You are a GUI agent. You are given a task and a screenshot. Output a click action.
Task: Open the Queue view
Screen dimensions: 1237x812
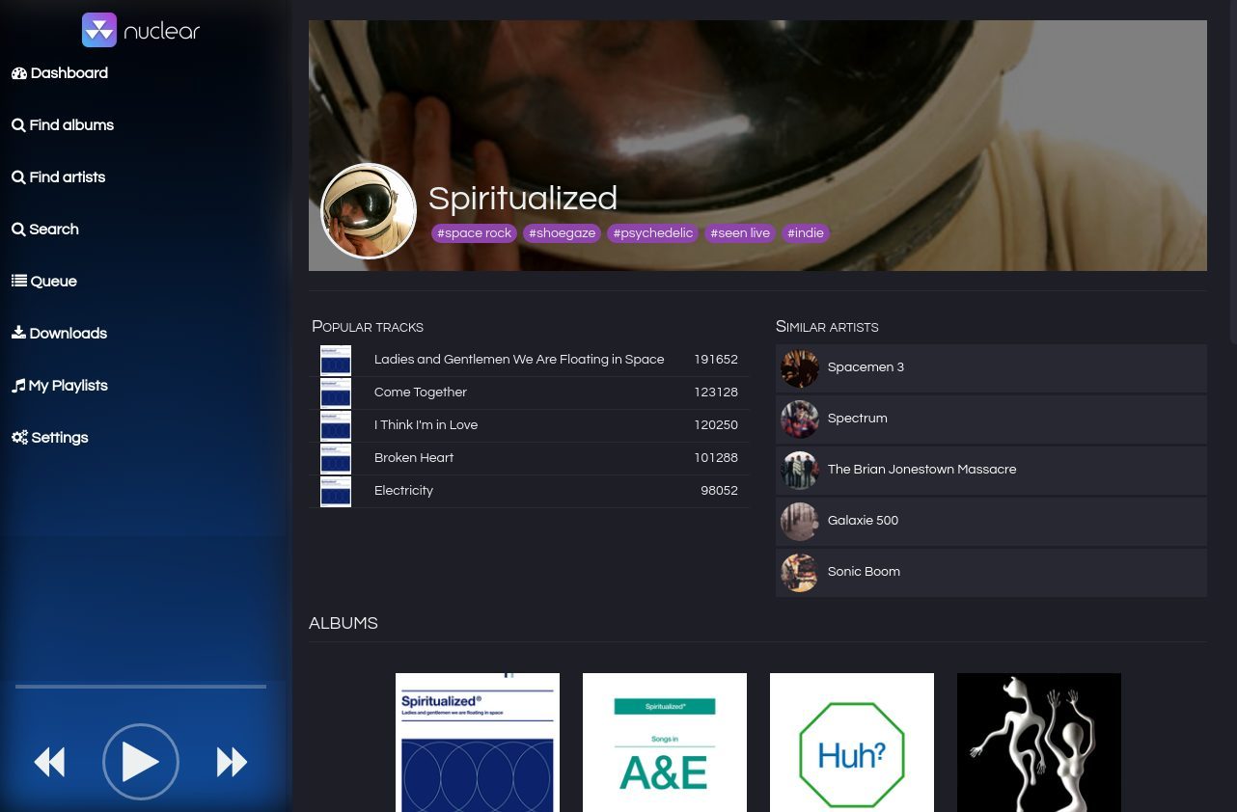tap(44, 282)
